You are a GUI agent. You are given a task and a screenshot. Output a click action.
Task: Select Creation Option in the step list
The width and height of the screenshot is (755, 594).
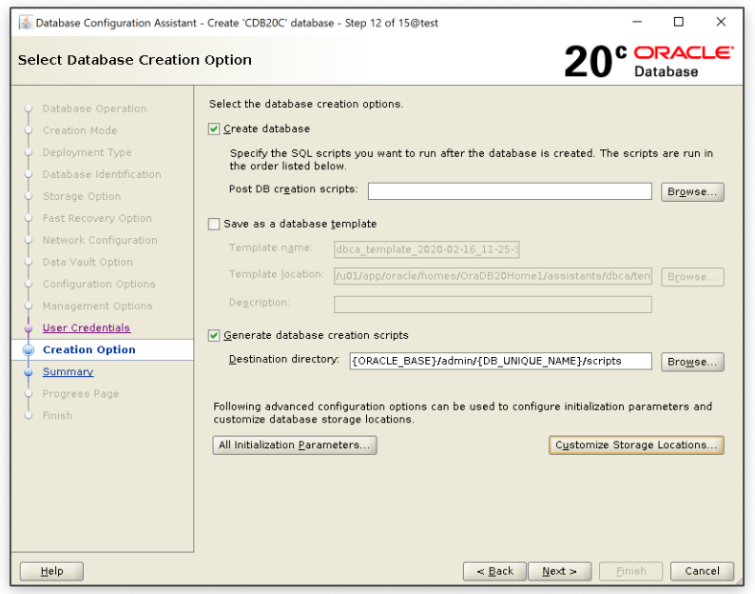[89, 350]
